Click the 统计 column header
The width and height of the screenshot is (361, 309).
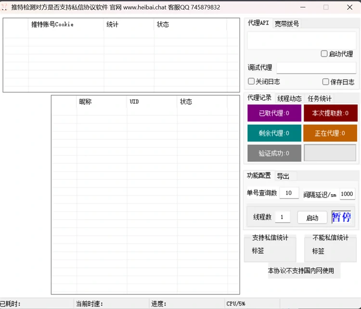(129, 25)
